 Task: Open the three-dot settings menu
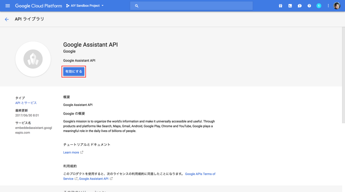tap(328, 6)
